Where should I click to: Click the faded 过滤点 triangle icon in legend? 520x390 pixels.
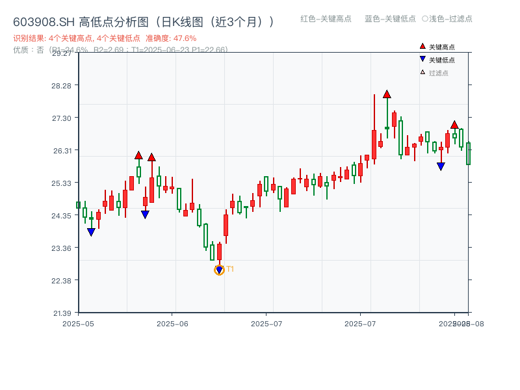click(421, 72)
